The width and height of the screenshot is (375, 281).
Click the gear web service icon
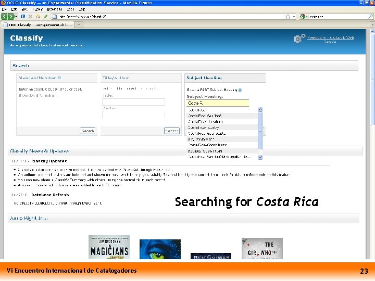(299, 39)
